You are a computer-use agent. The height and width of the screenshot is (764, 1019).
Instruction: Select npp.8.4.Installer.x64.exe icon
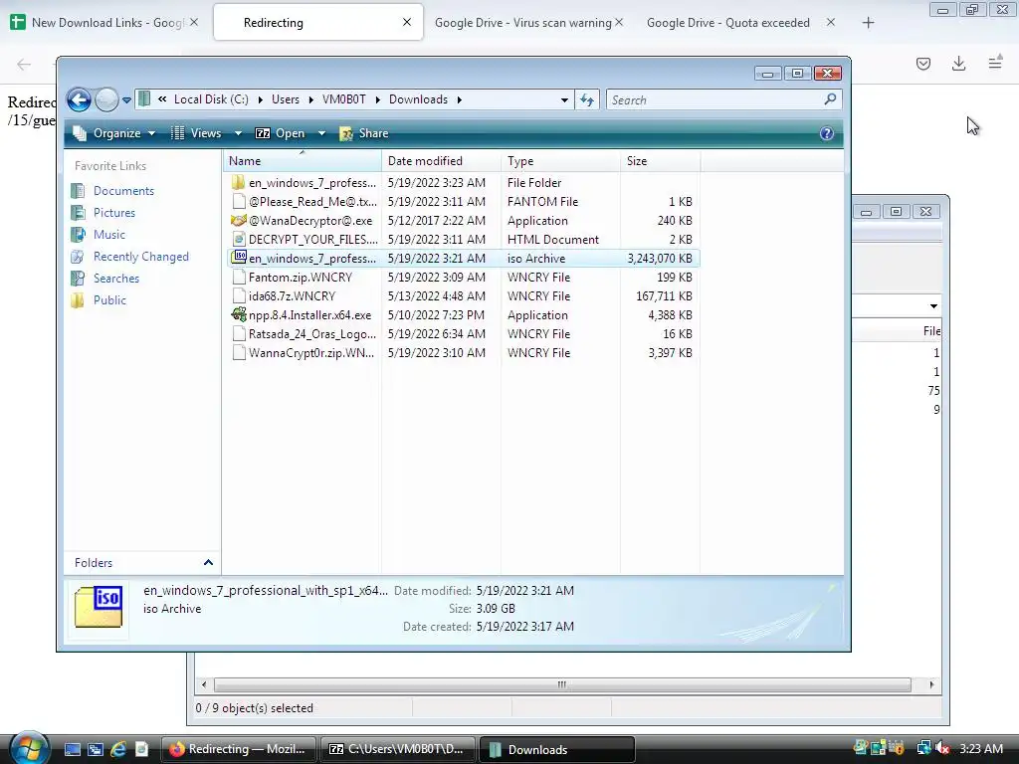(239, 315)
